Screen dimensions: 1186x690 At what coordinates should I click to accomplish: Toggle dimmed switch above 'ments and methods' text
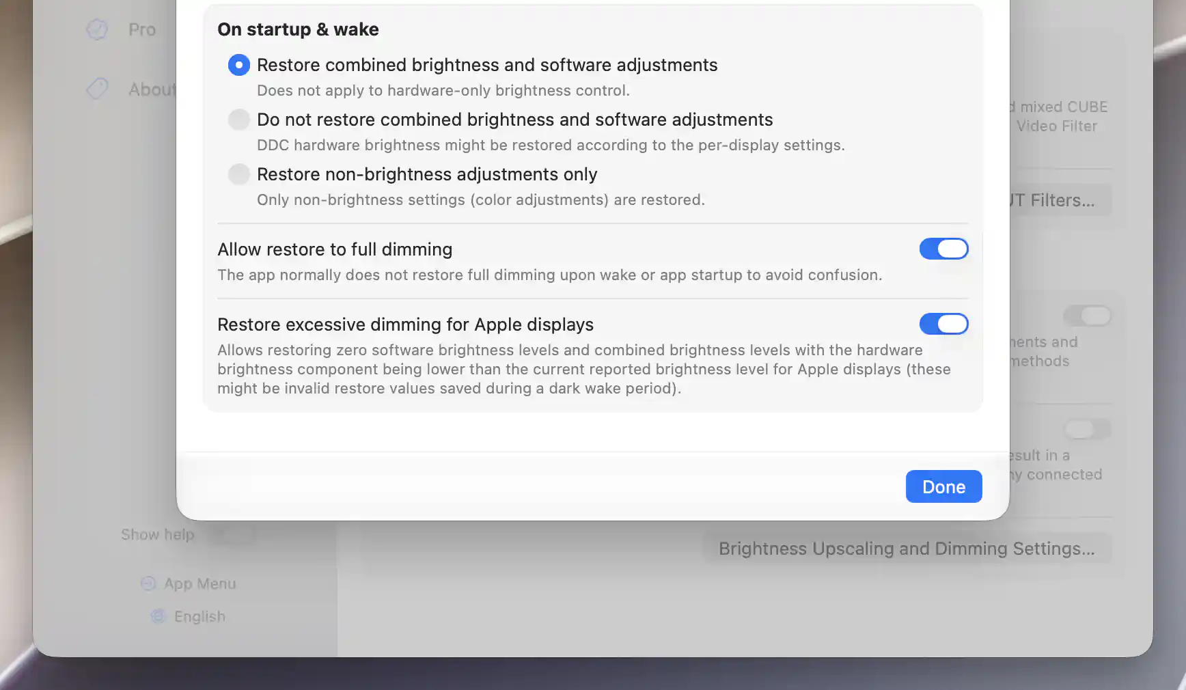tap(1087, 316)
